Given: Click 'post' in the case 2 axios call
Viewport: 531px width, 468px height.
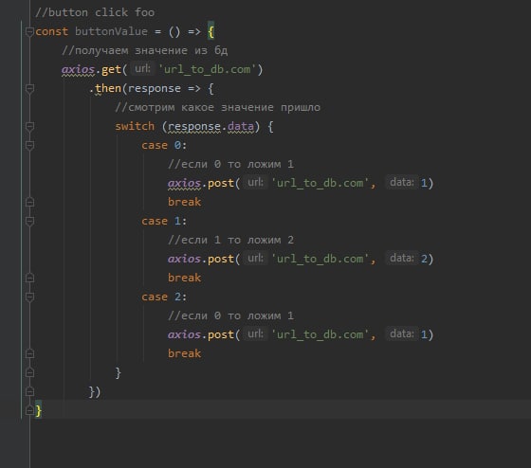Looking at the screenshot, I should point(221,335).
